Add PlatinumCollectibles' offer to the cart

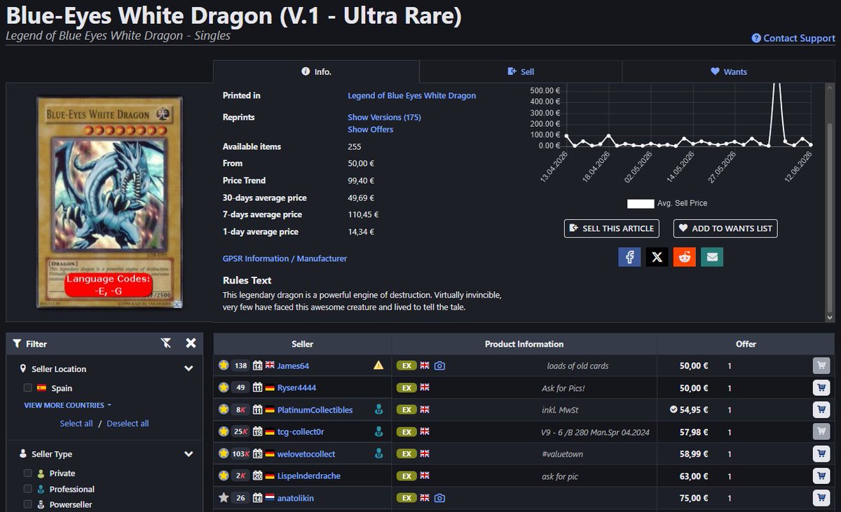pos(821,410)
